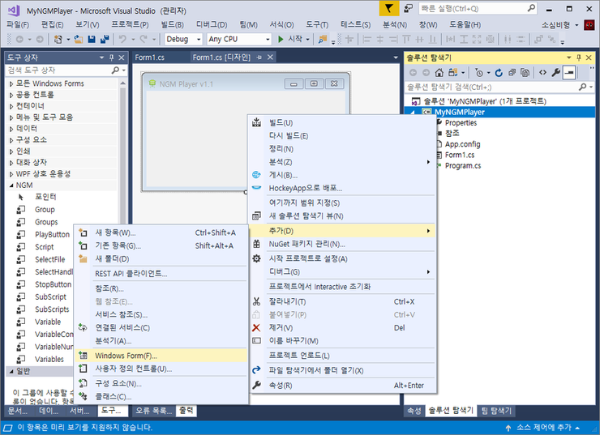The width and height of the screenshot is (600, 435).
Task: Choose 잘라내기(T) scissors menu entry
Action: 342,301
